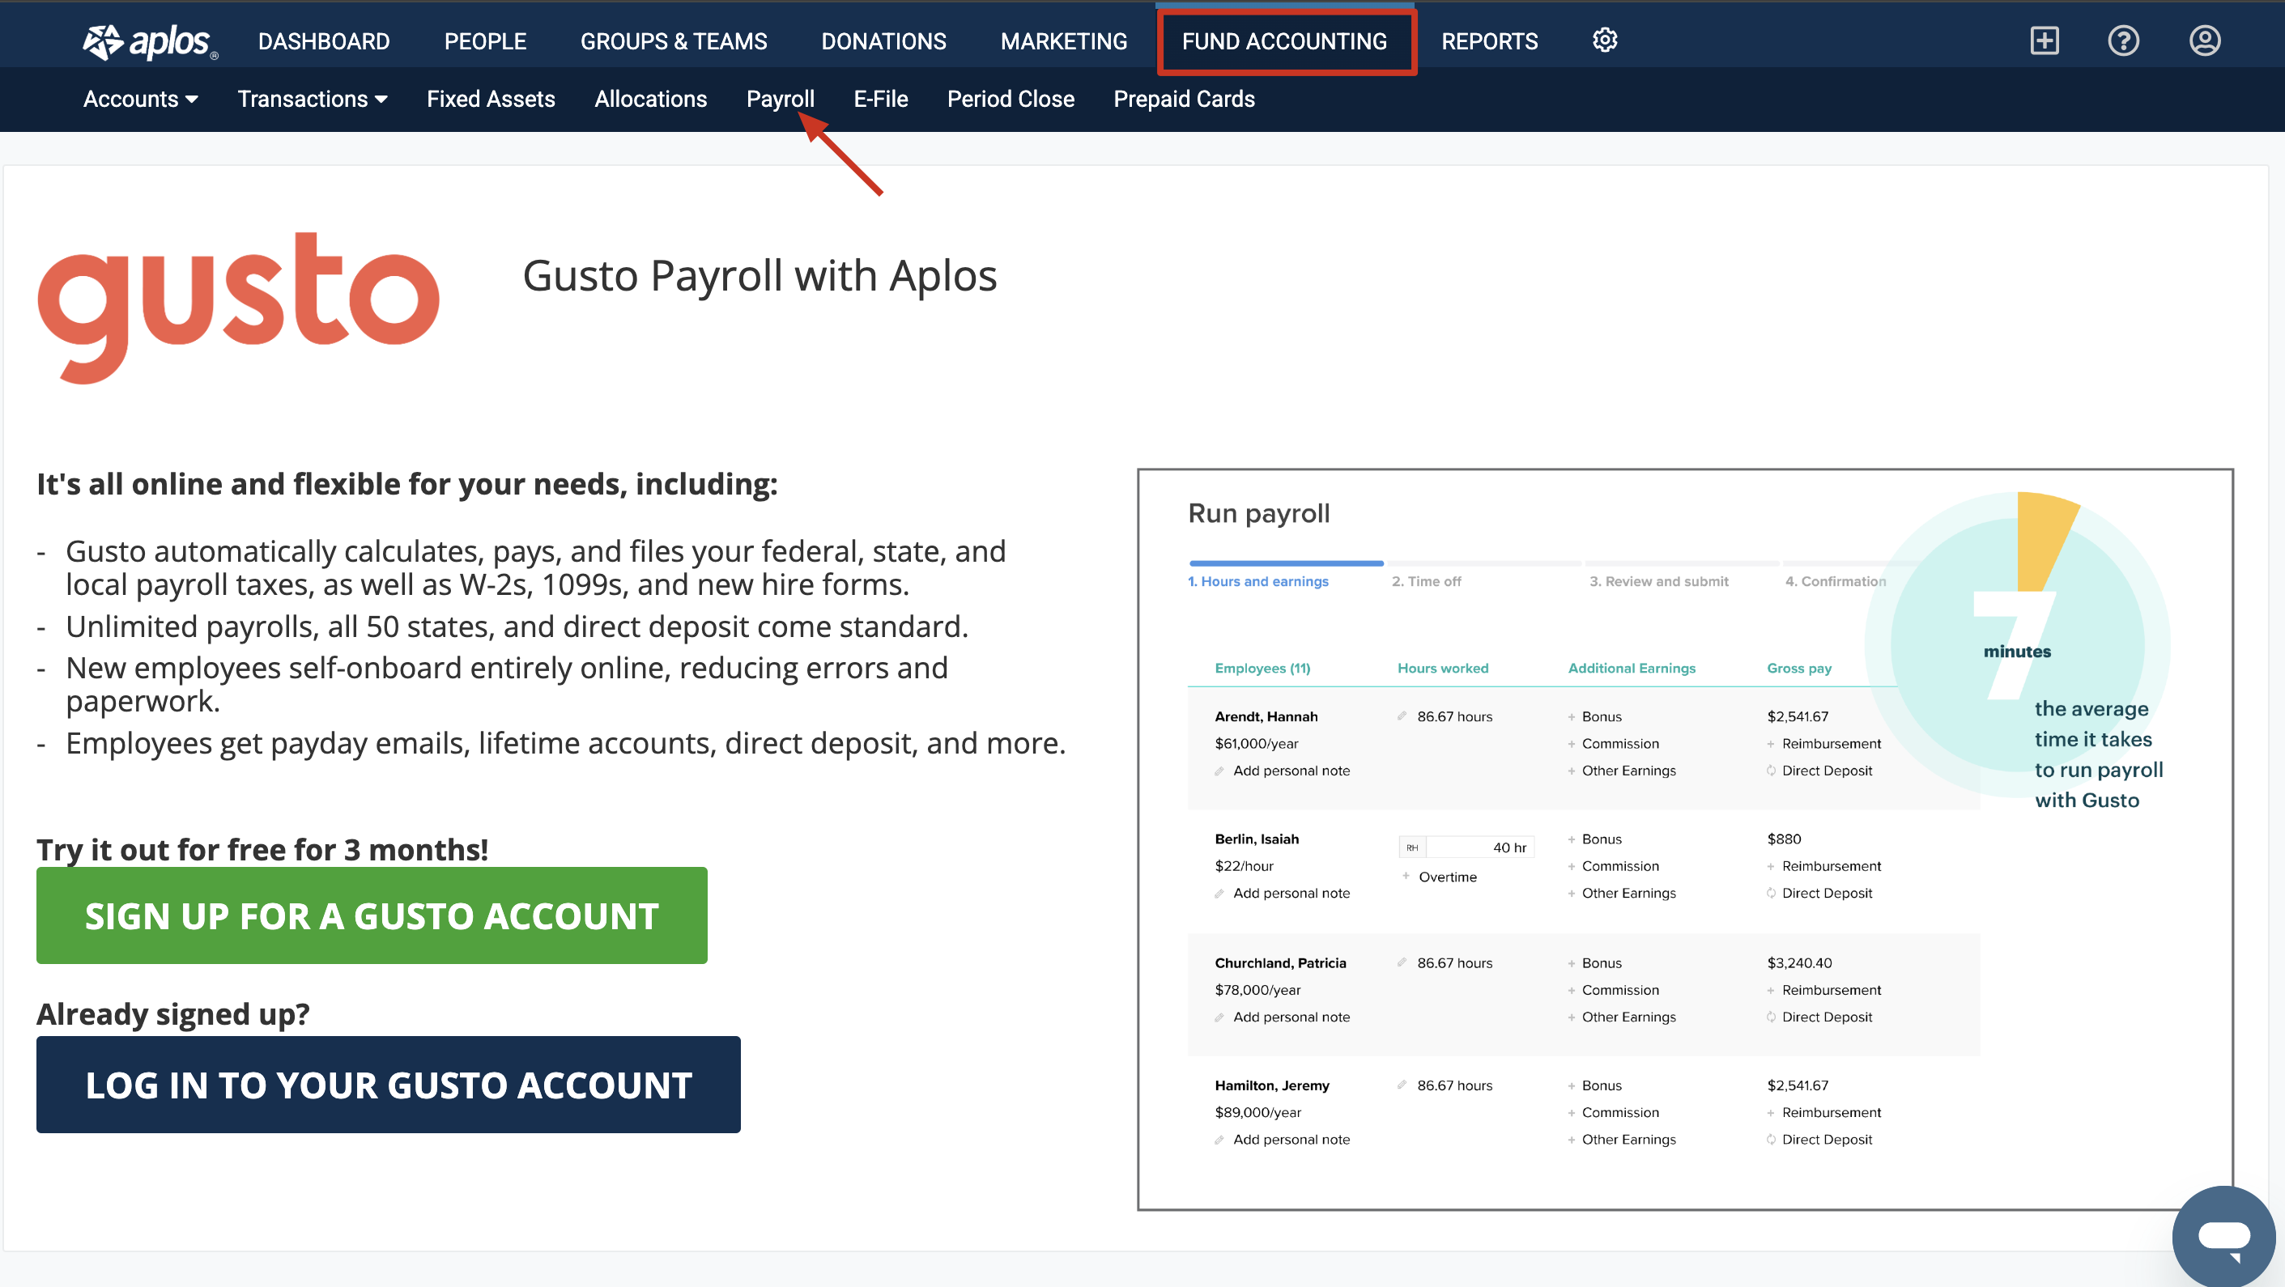The image size is (2285, 1287).
Task: Open the help question mark icon
Action: (x=2124, y=40)
